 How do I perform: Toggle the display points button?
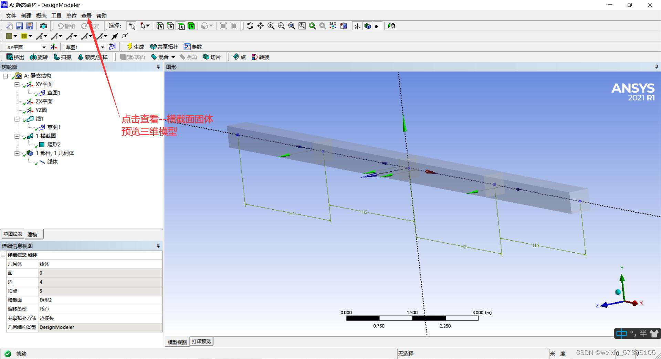(377, 26)
